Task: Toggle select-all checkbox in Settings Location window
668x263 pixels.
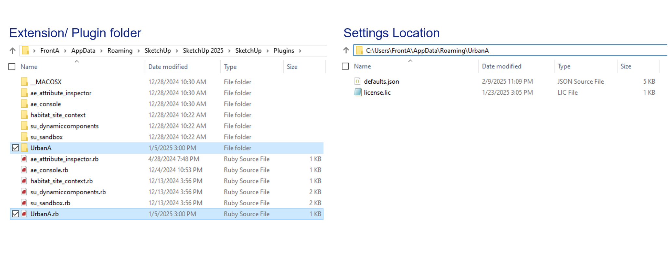Action: click(345, 66)
